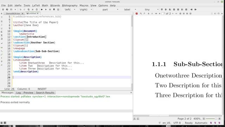Click the magnifier search icon in the PDF viewer
The image size is (225, 127).
pyautogui.click(x=141, y=13)
